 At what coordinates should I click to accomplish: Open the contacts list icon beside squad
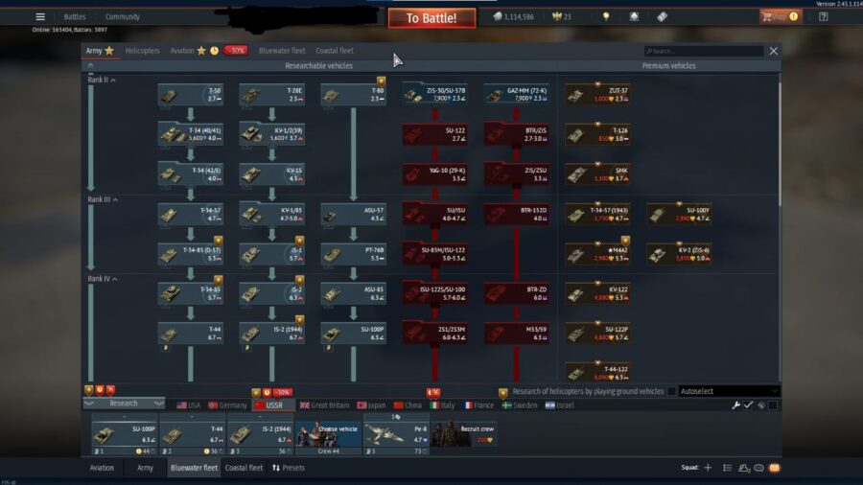click(727, 468)
